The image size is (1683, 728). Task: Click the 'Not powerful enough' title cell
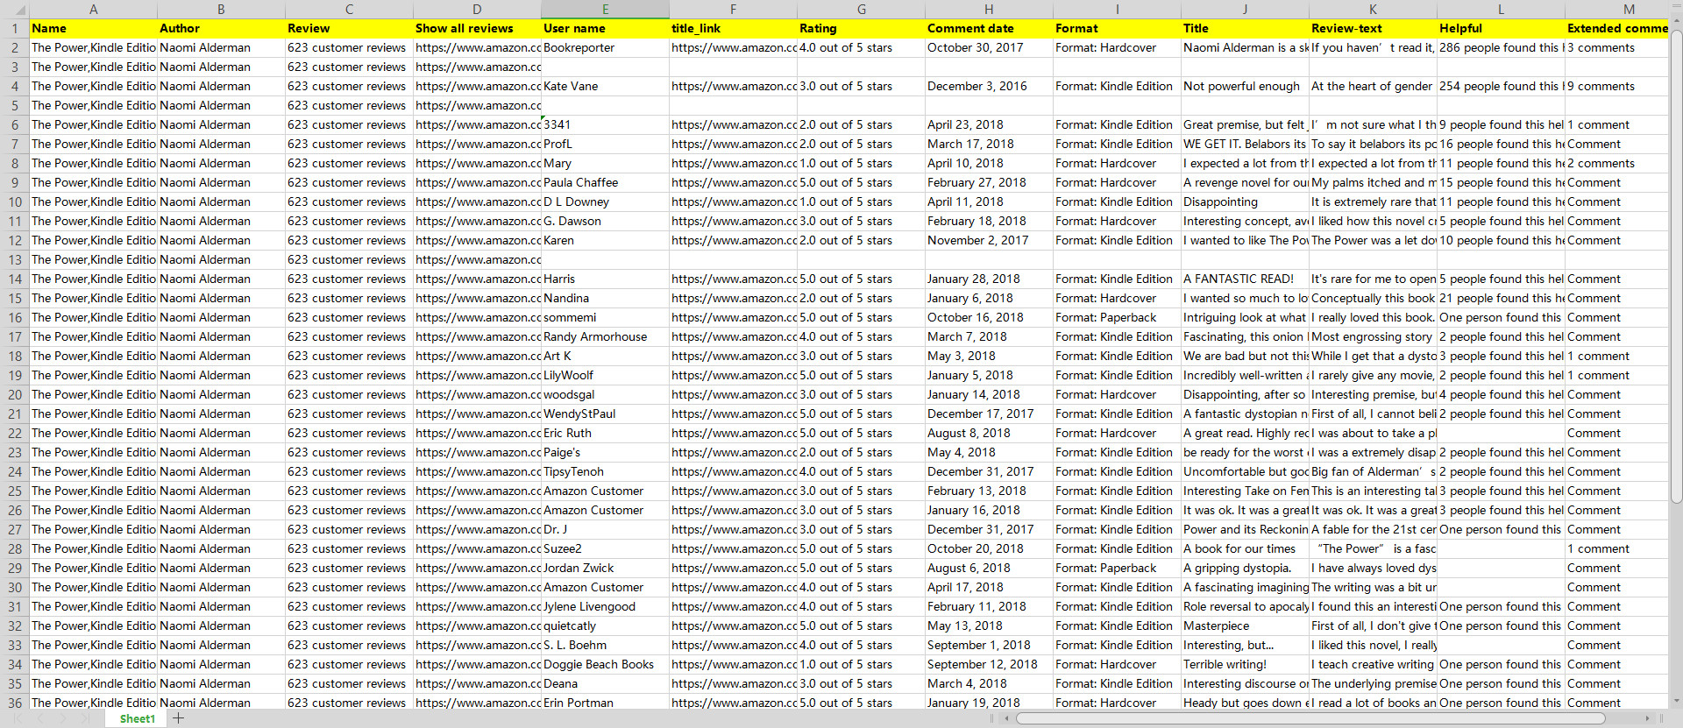[1245, 86]
